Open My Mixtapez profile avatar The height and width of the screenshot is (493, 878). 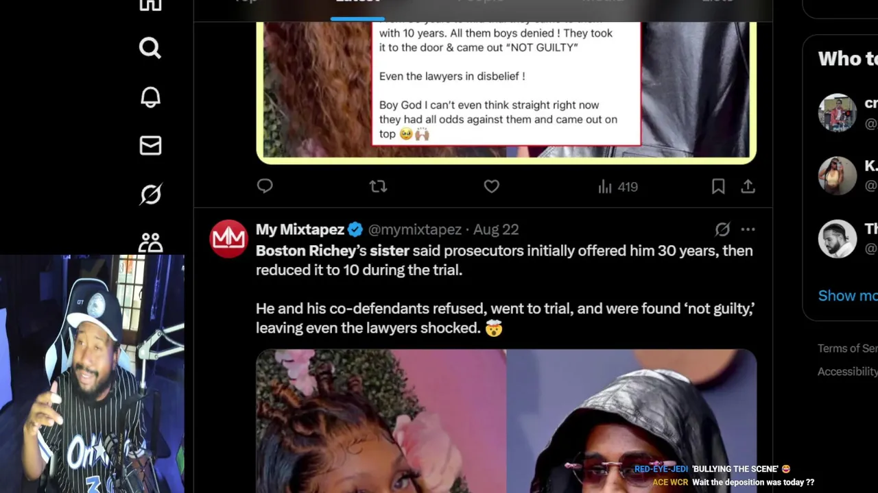228,239
